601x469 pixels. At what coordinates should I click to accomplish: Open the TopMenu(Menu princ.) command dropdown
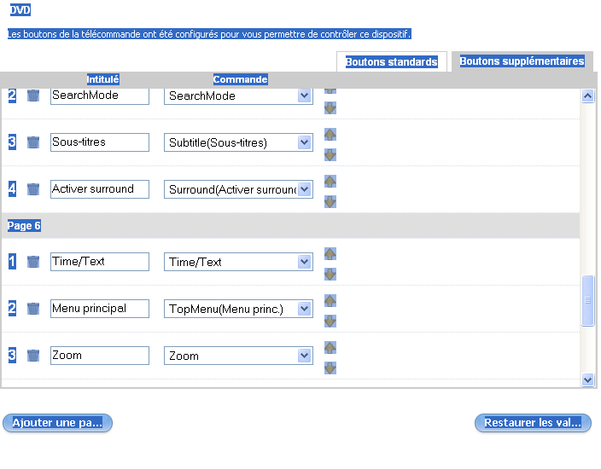click(305, 309)
